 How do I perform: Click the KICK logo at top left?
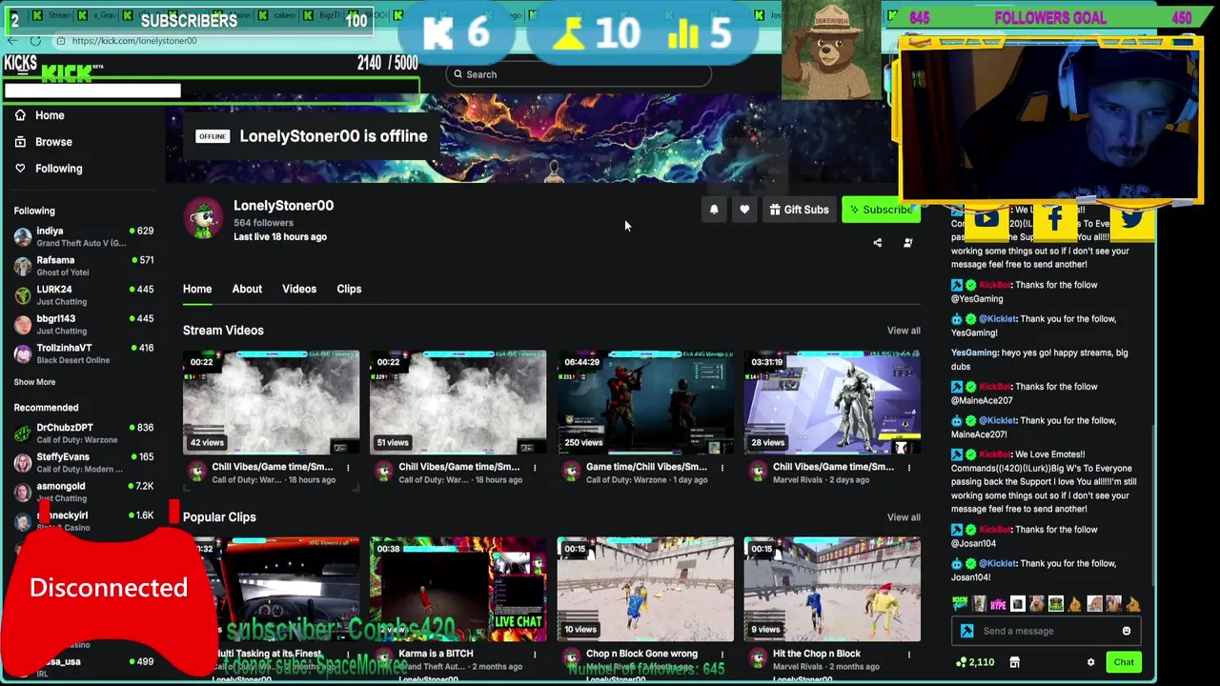click(x=65, y=74)
